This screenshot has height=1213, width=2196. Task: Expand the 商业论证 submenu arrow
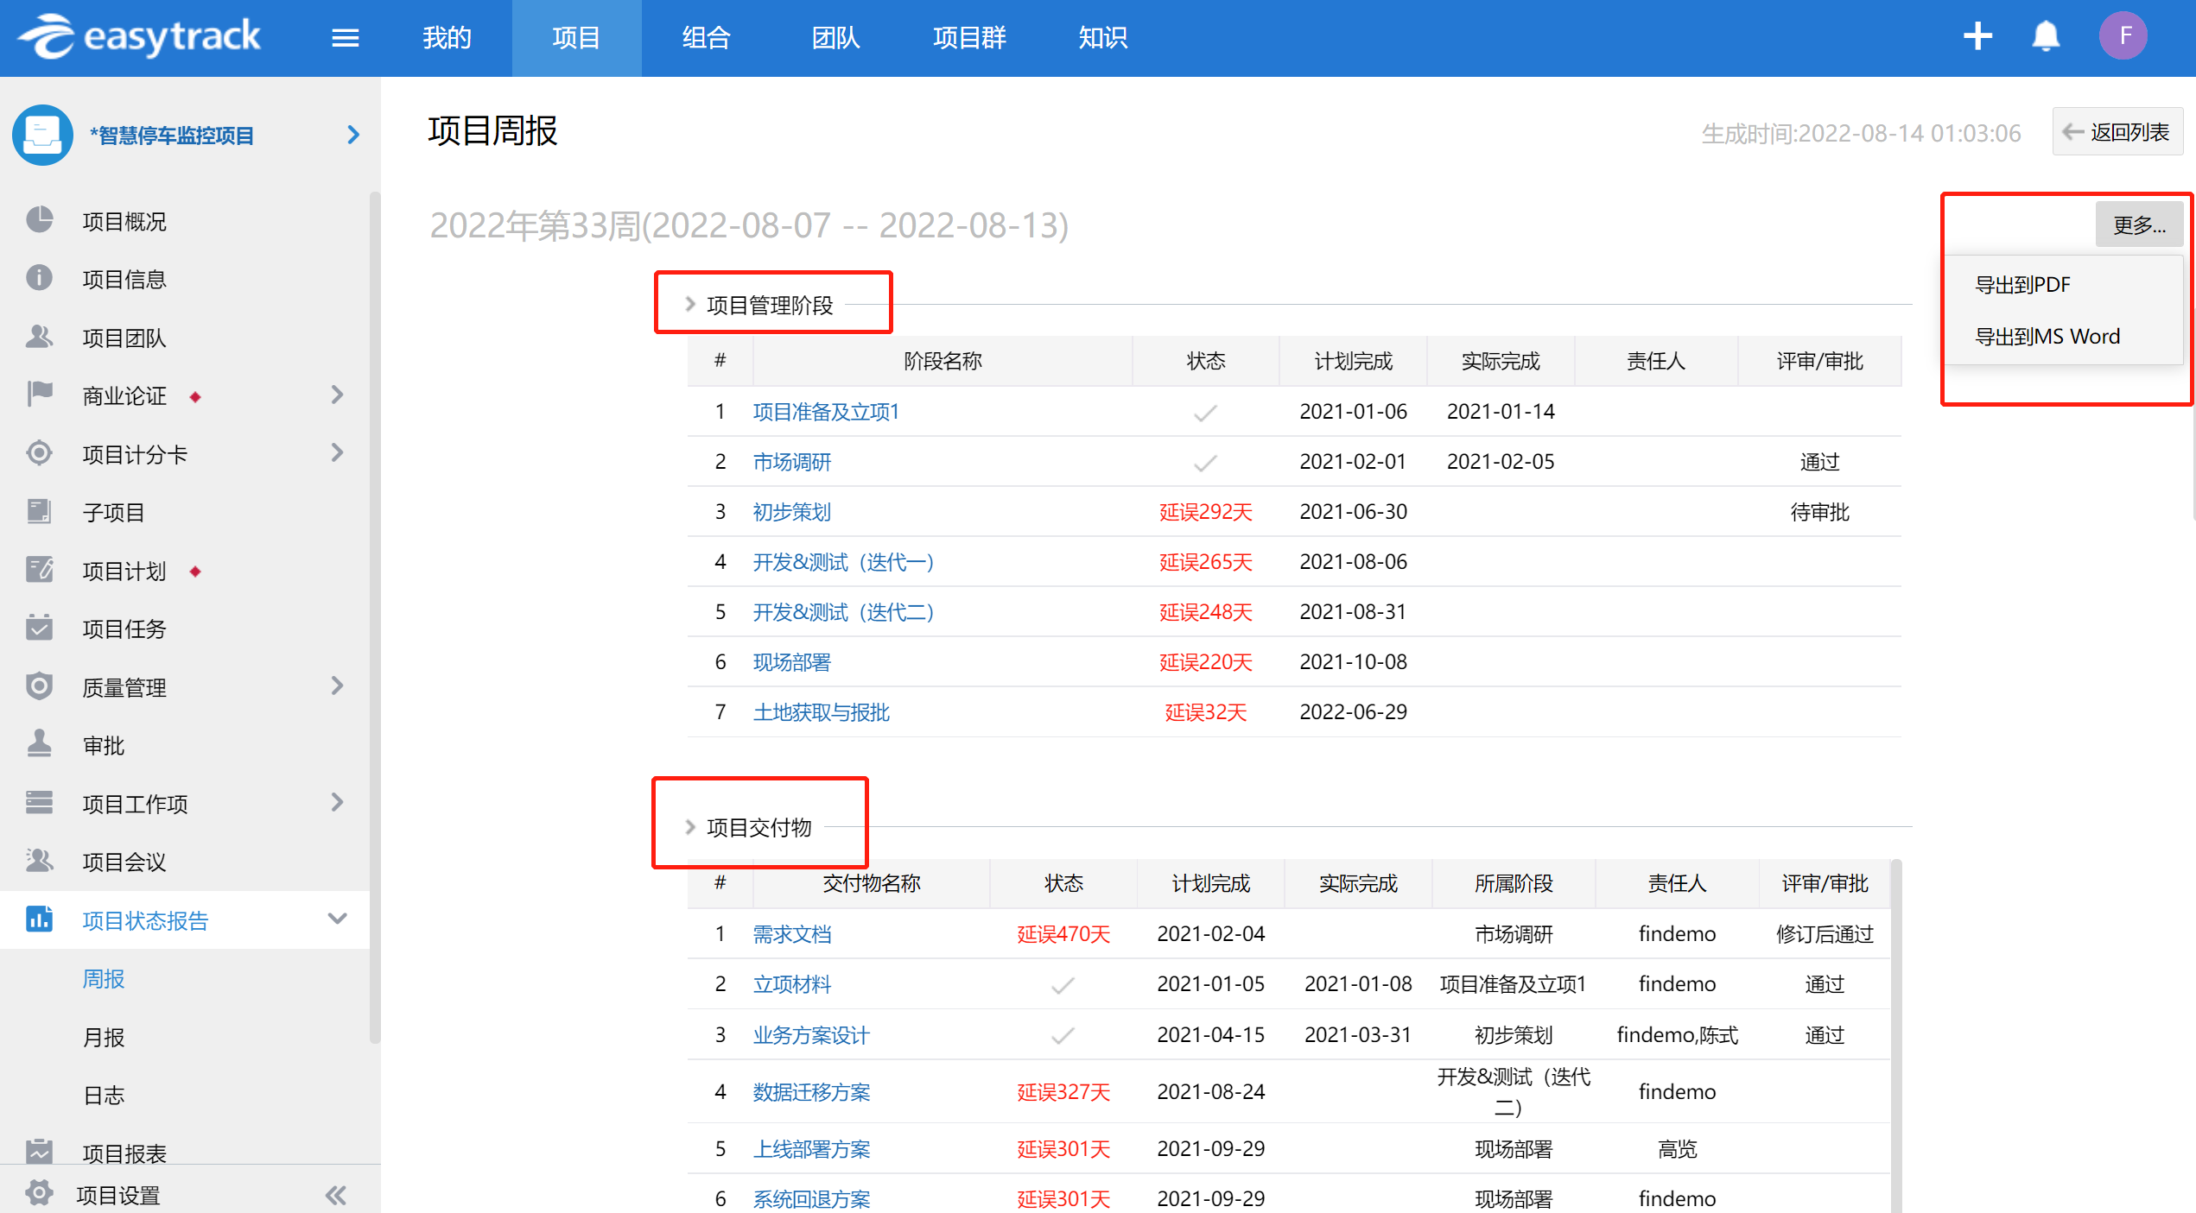coord(337,395)
